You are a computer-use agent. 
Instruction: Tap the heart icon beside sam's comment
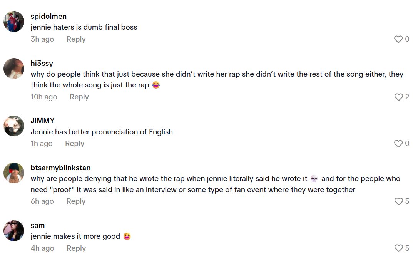[x=398, y=248]
